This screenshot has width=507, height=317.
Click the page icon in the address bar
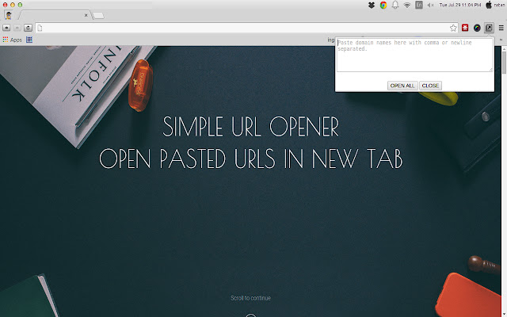pos(40,28)
